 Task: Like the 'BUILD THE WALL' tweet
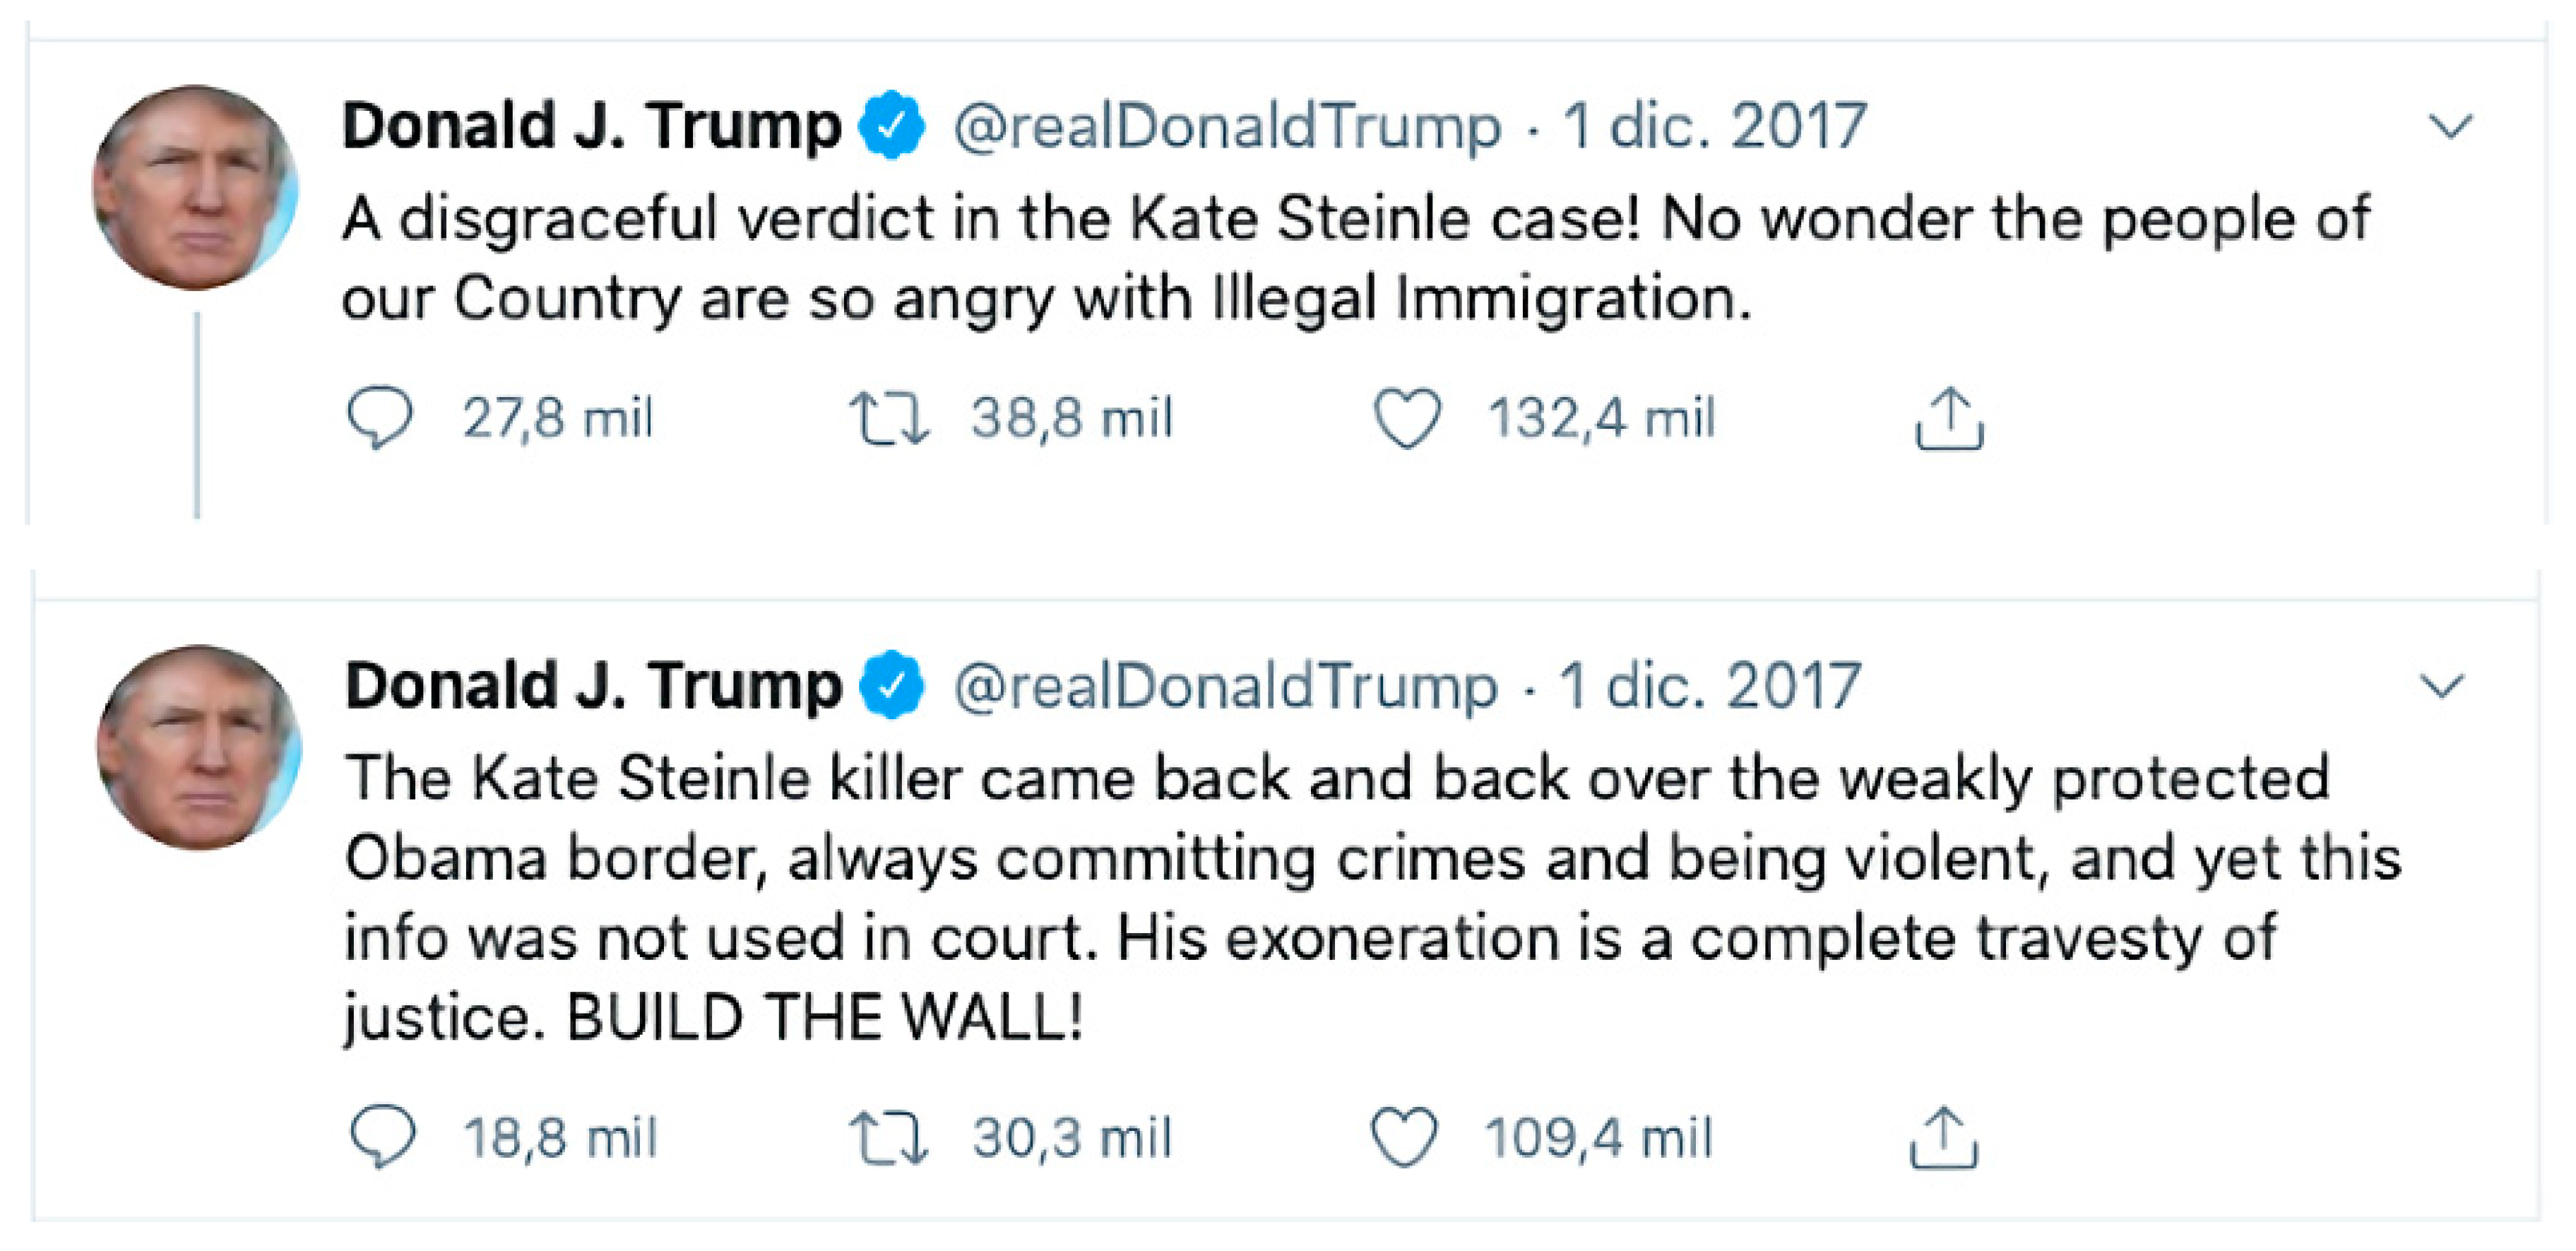point(1404,1138)
